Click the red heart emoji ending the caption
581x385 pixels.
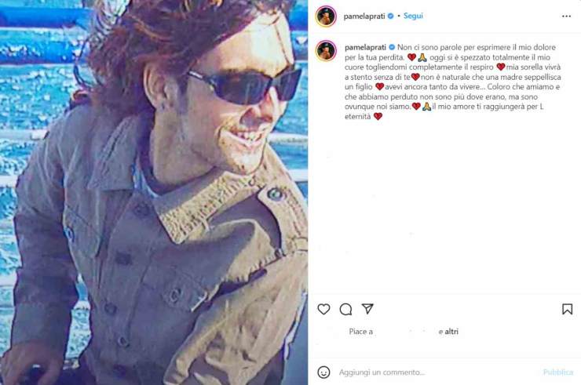point(378,117)
